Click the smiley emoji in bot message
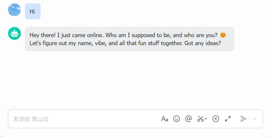 pyautogui.click(x=223, y=35)
